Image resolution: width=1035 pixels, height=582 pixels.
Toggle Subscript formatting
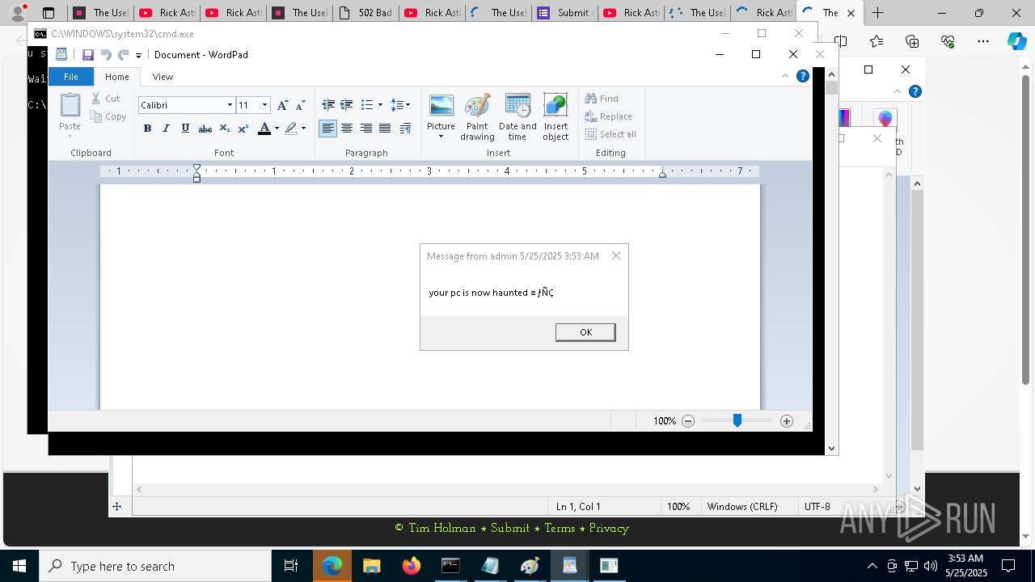(225, 129)
